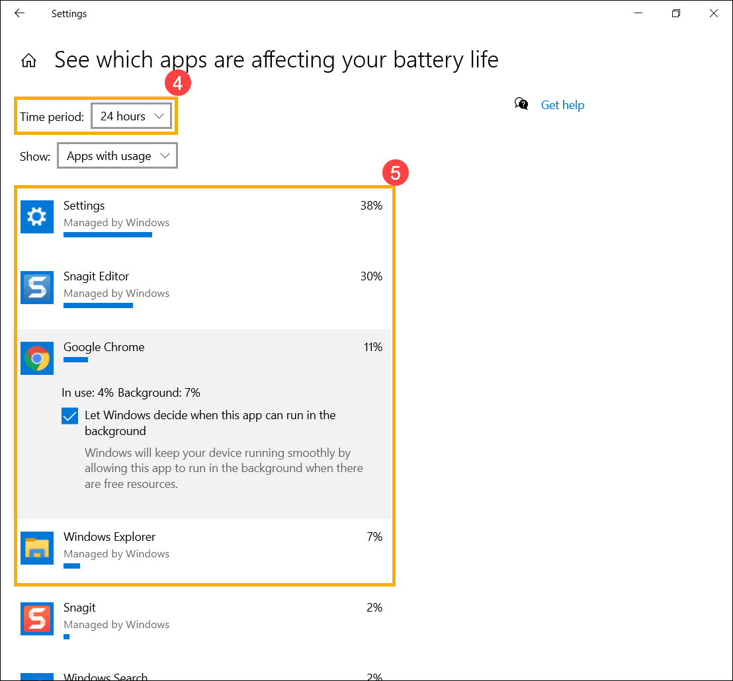This screenshot has width=733, height=681.
Task: Click the Windows Explorer folder icon
Action: 37,548
